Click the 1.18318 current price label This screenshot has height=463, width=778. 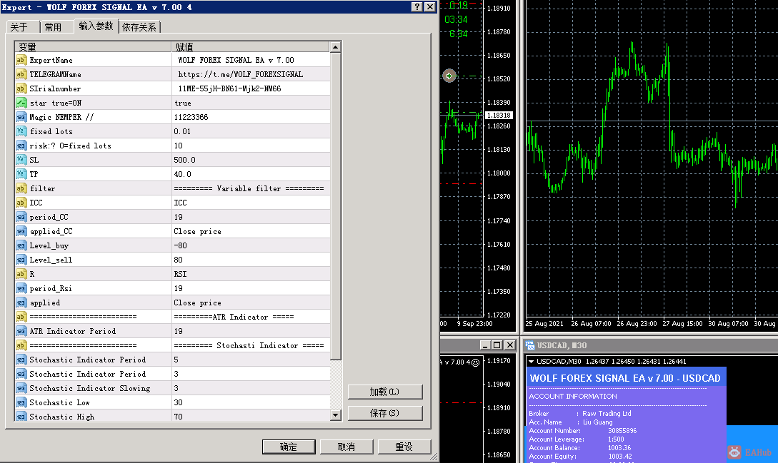click(499, 115)
